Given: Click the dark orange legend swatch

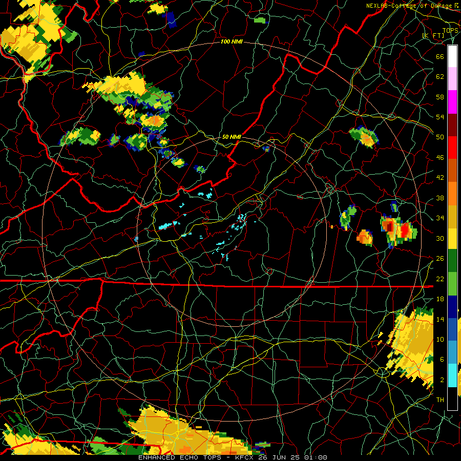Looking at the screenshot, I should tap(452, 170).
